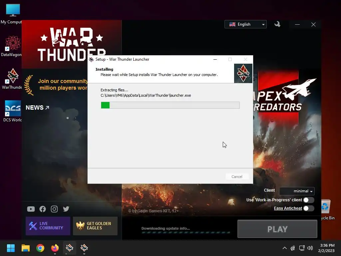Select the DataWagon desktop shortcut
Image resolution: width=341 pixels, height=256 pixels.
(12, 46)
